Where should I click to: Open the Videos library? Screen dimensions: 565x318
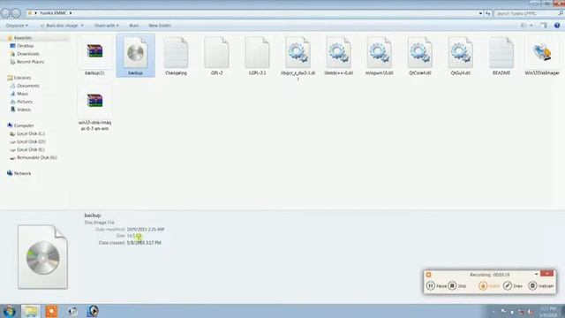point(24,110)
